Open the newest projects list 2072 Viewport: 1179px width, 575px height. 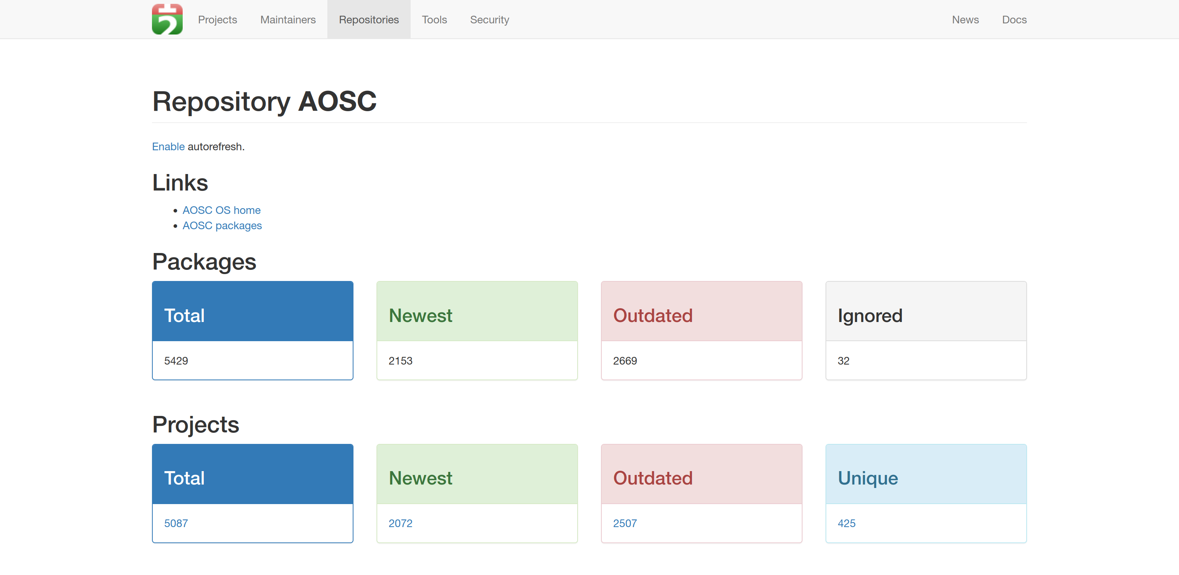(400, 523)
